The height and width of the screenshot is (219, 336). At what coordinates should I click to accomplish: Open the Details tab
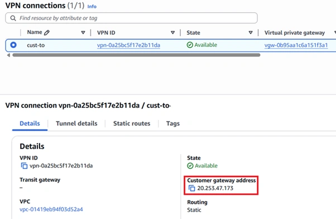click(30, 123)
